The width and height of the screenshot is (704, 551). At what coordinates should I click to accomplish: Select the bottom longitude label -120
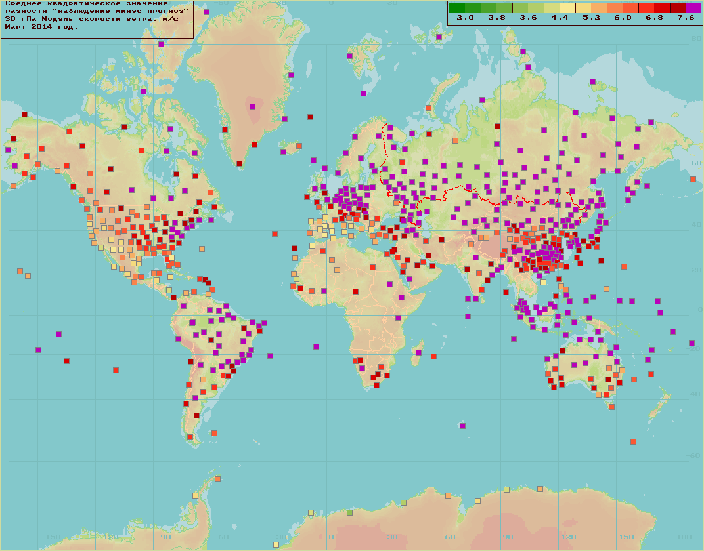[108, 537]
